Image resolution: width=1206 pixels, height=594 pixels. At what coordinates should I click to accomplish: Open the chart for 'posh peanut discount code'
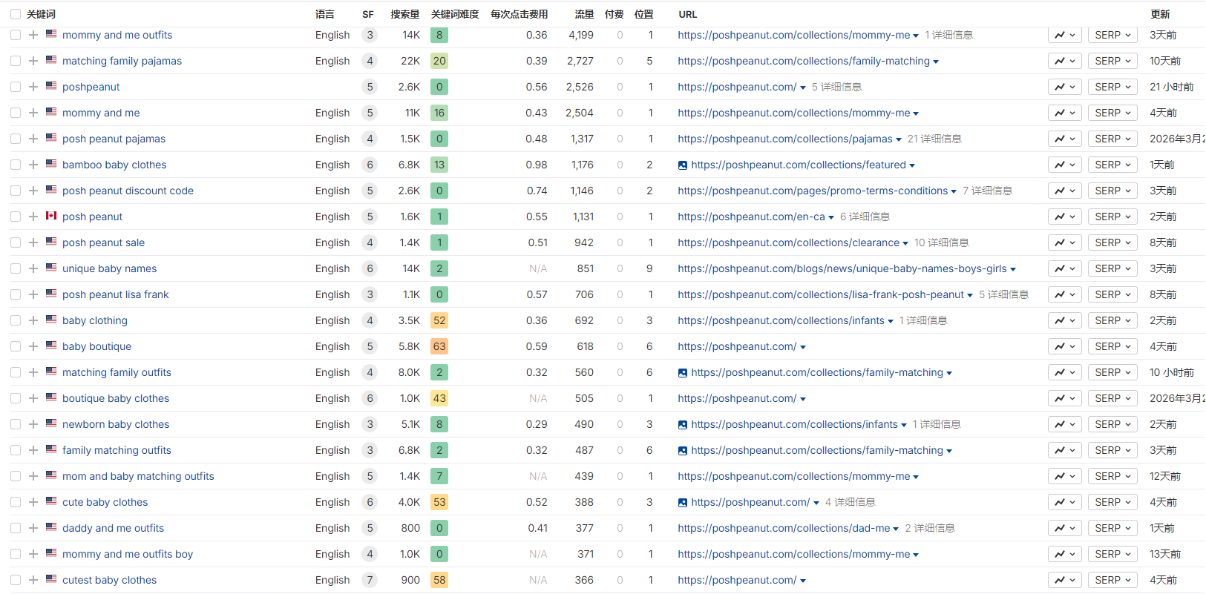[1064, 191]
